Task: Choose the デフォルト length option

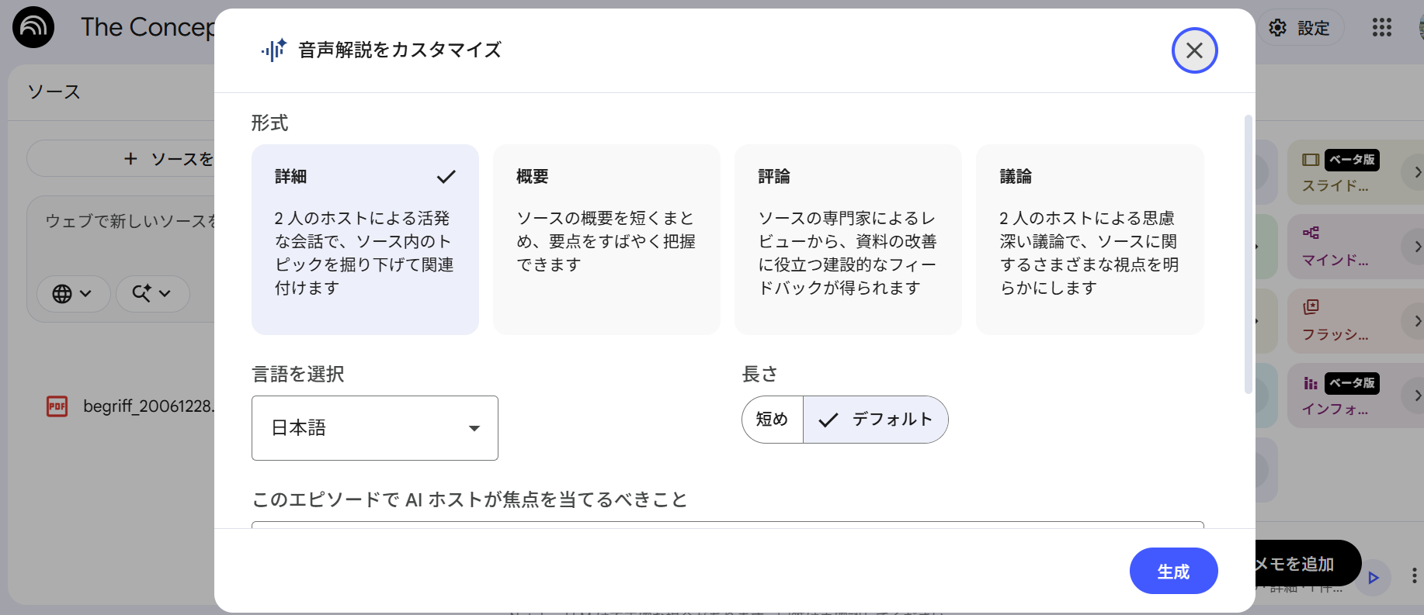Action: tap(876, 420)
